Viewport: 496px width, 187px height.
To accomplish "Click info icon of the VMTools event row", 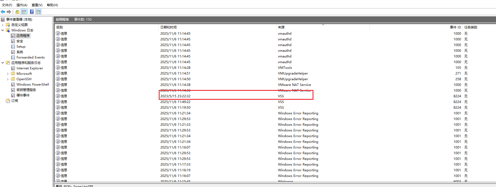I will [58, 67].
